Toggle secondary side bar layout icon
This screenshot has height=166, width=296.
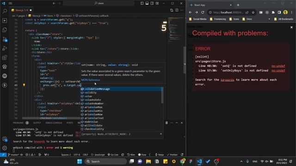152,3
